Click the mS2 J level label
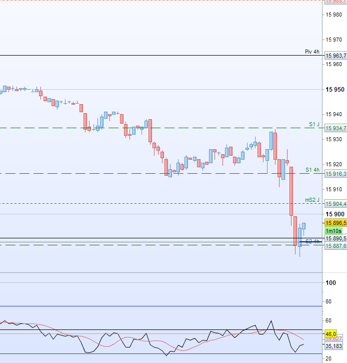Viewport: 347px width, 363px height. (312, 200)
